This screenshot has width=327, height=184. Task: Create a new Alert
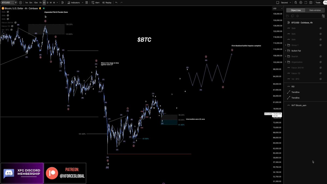coord(96,2)
